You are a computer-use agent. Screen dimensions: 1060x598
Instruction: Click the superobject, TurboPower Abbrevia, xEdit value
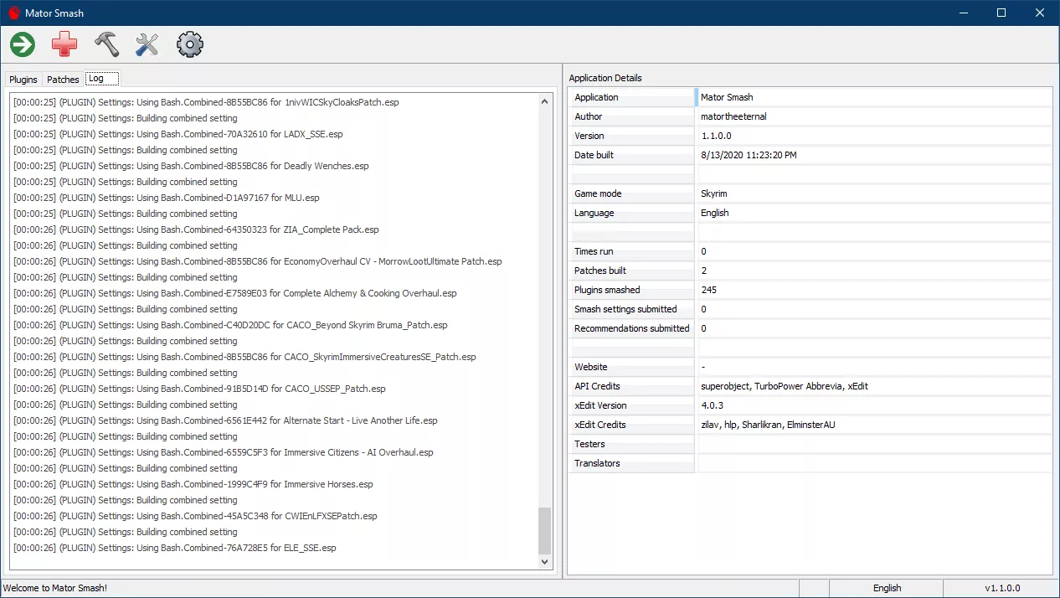785,386
